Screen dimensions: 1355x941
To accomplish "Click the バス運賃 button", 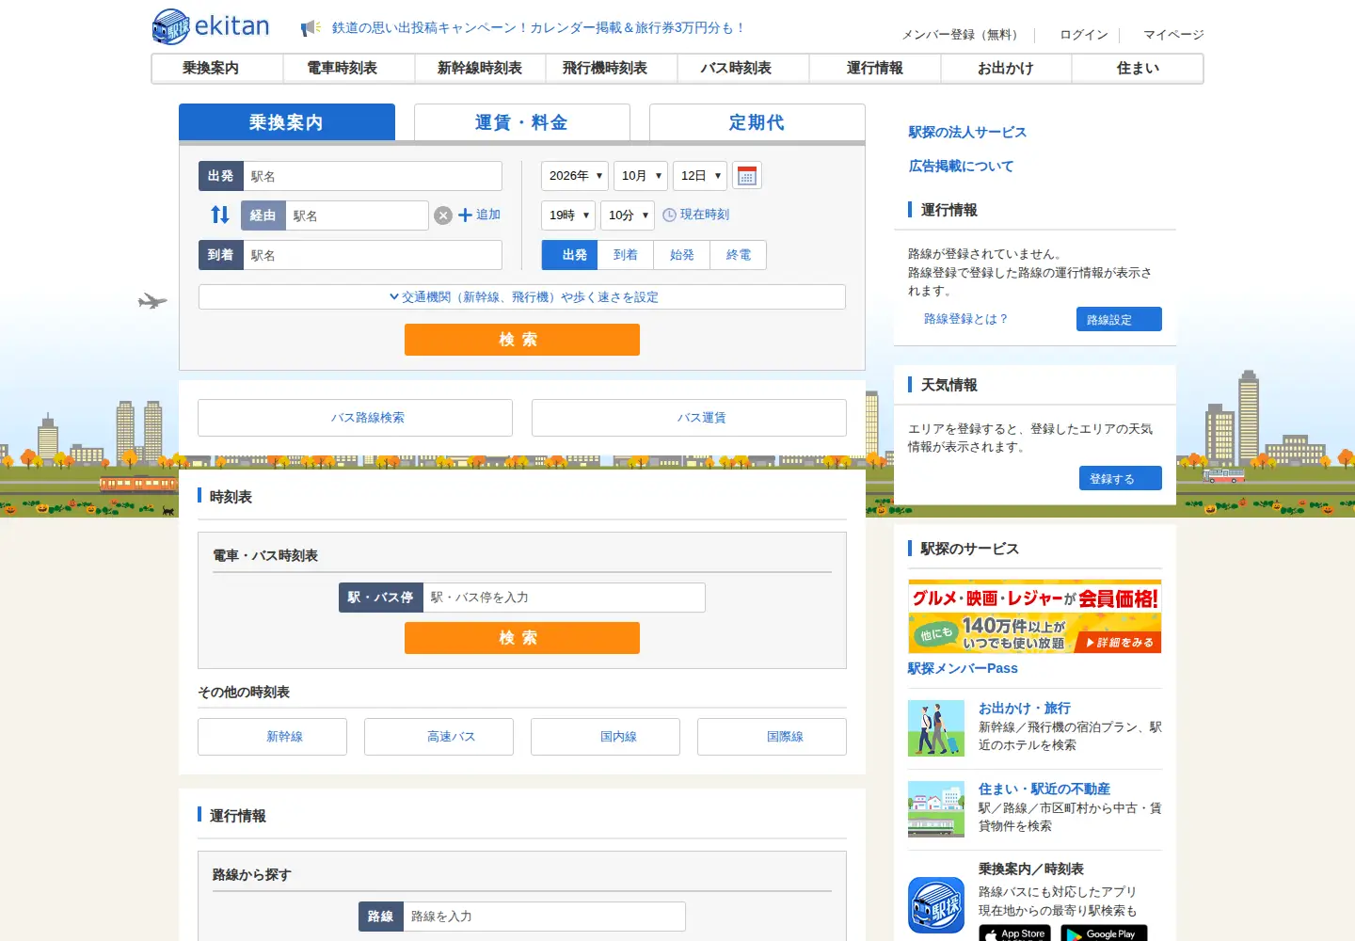I will click(x=689, y=418).
